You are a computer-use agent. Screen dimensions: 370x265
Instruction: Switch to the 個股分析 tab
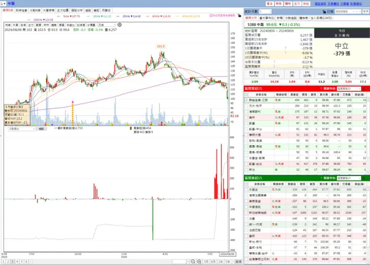(77, 10)
